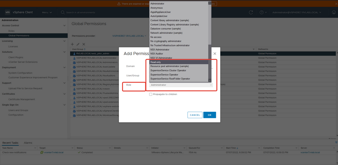Click group icon for Administrators row

pyautogui.click(x=74, y=62)
